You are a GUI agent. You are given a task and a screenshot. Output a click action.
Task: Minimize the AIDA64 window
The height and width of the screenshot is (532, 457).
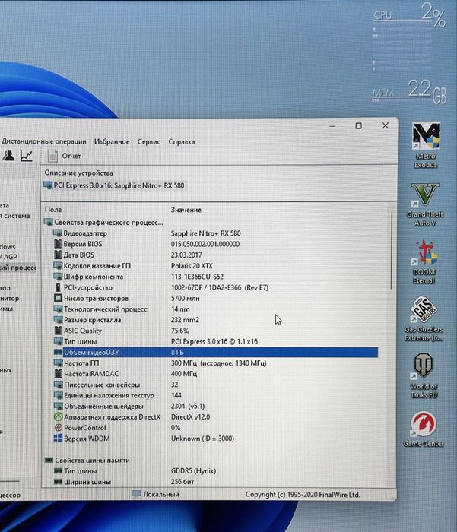point(333,126)
